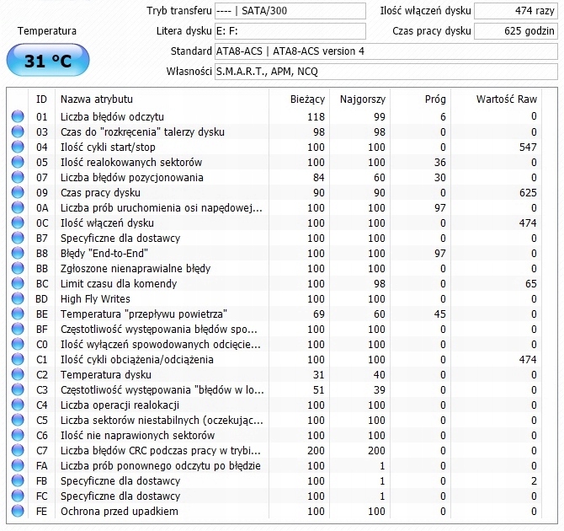Screen dimensions: 564x531
Task: Click the Nazwa atrybutu column header
Action: 96,99
